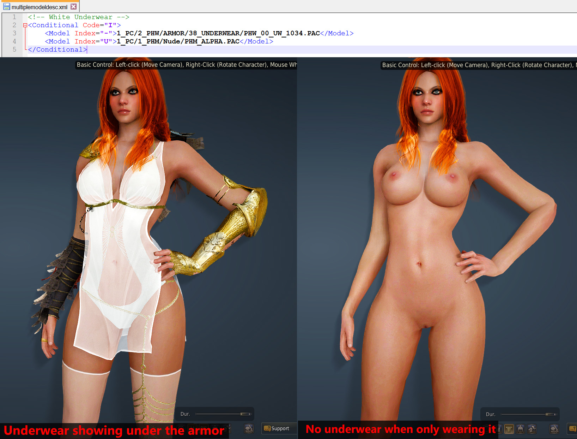This screenshot has height=439, width=577.
Task: Toggle the highlighted armor icon in right viewer
Action: pos(509,429)
